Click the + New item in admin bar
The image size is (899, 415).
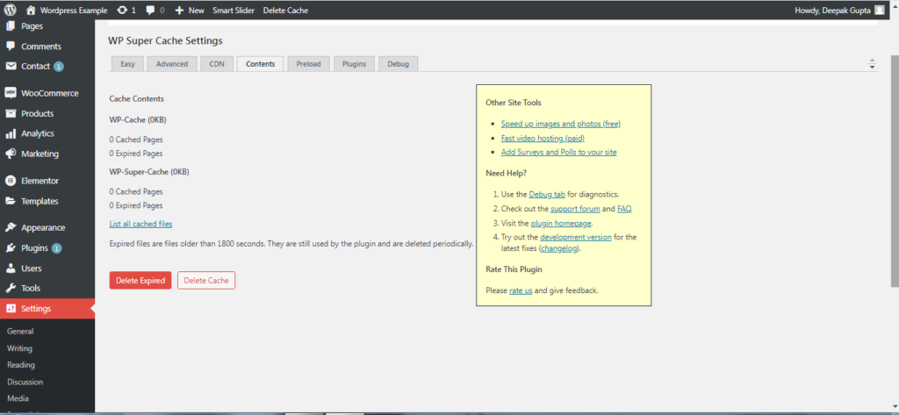point(189,11)
